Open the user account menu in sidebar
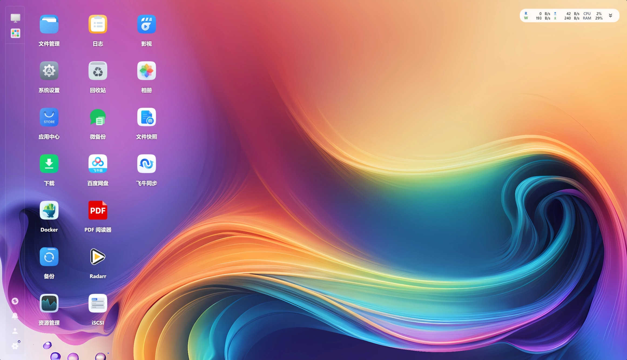 (x=15, y=331)
